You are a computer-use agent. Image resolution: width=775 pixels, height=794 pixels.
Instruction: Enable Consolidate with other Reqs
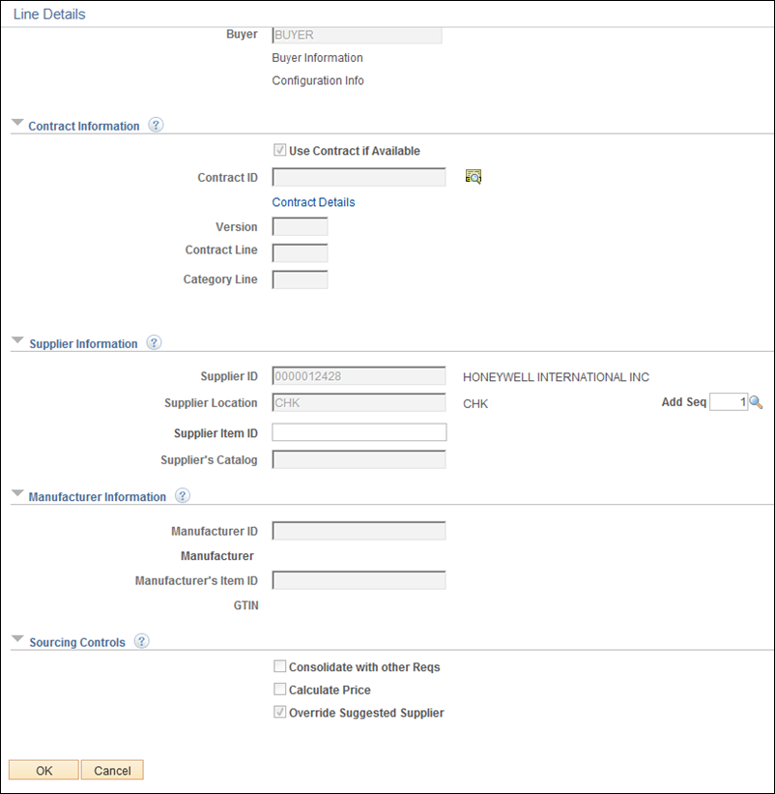(279, 666)
